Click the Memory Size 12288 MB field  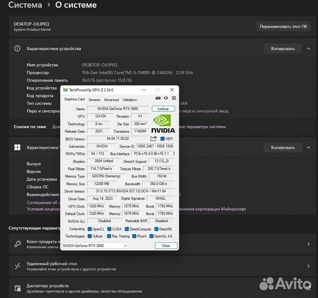point(102,184)
